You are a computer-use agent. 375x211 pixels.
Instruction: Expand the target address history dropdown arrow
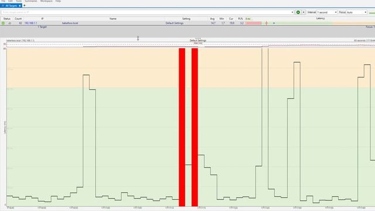click(292, 12)
